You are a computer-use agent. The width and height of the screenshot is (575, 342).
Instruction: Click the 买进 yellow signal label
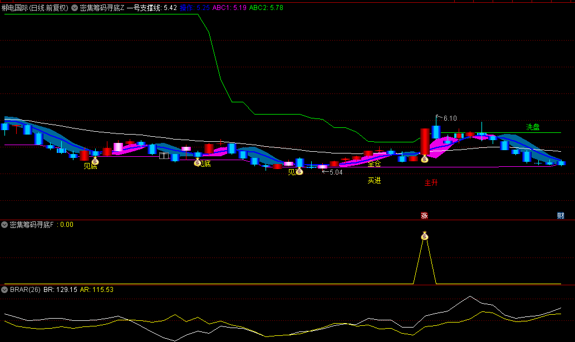374,180
